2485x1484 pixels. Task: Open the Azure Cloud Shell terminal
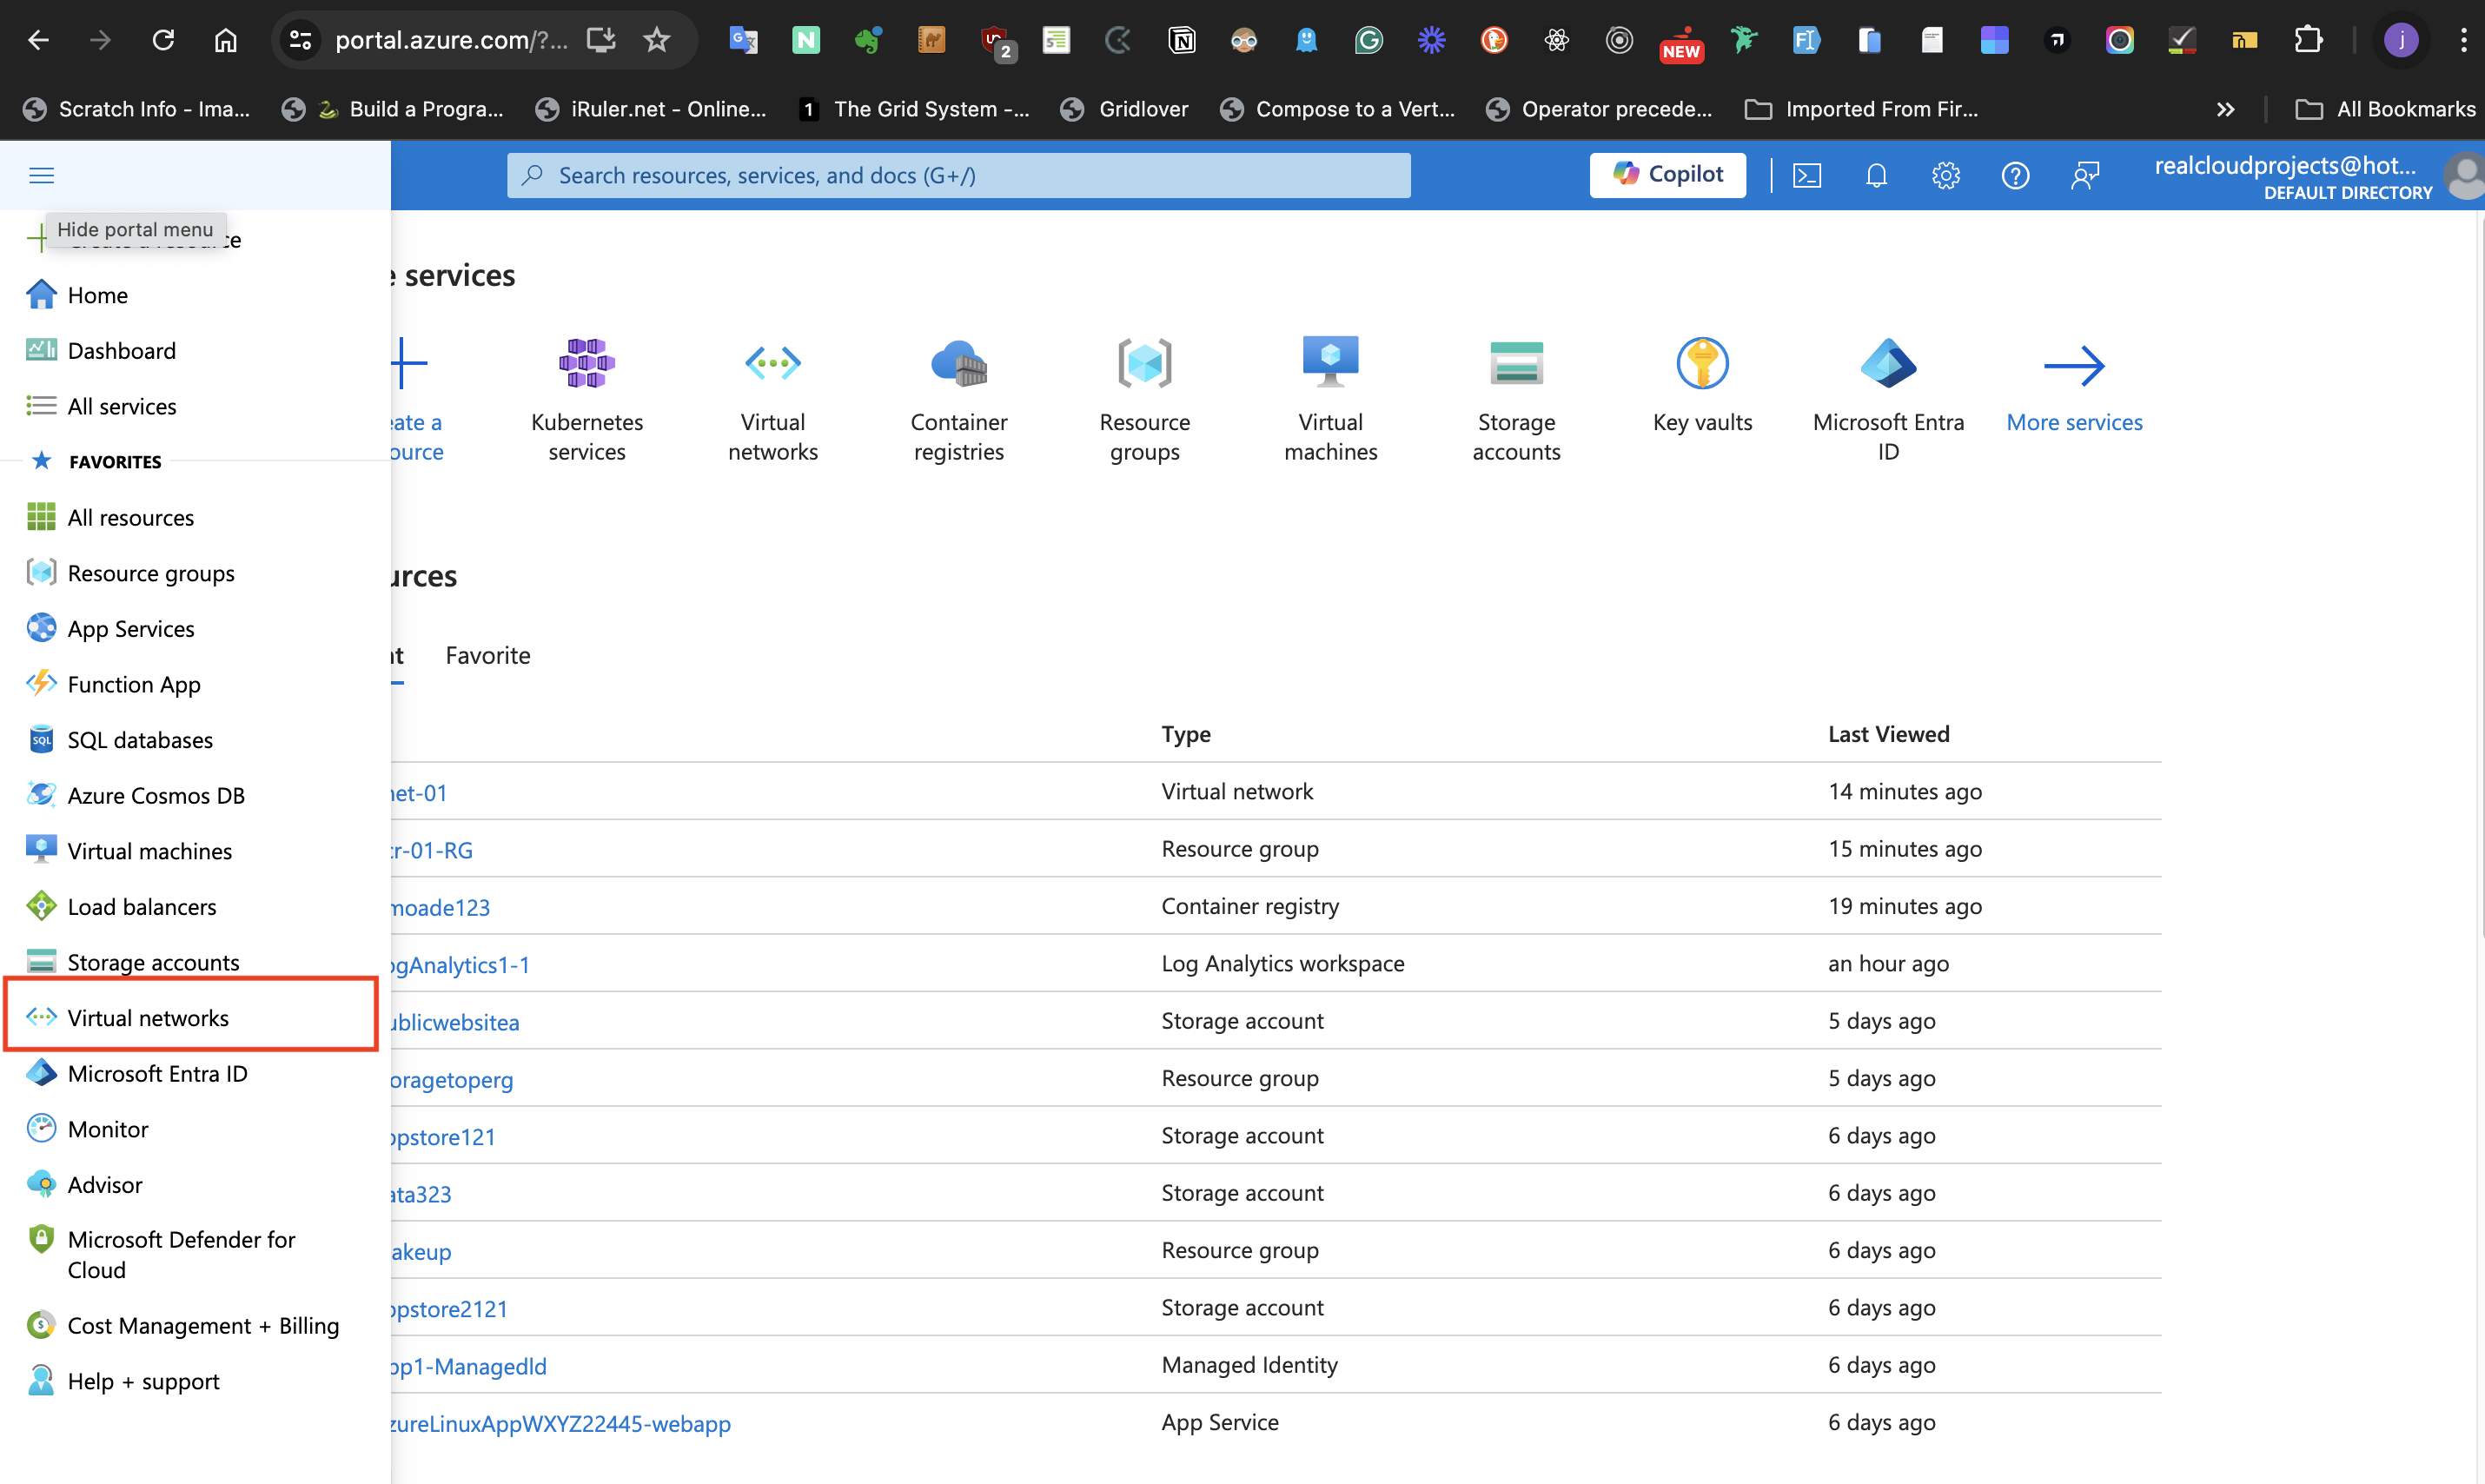1807,175
